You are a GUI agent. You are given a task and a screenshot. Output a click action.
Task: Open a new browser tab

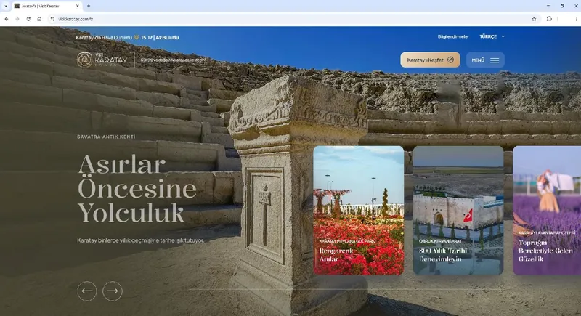pyautogui.click(x=88, y=6)
